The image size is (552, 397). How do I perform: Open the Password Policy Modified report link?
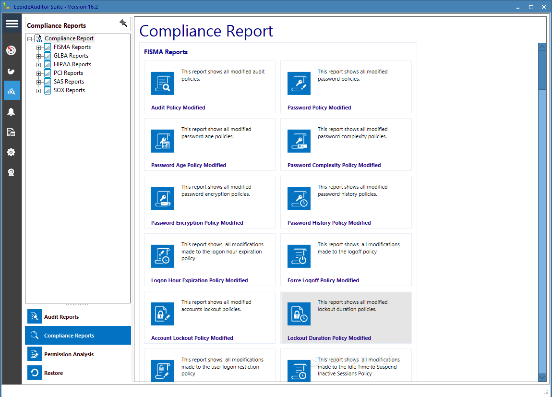click(x=319, y=108)
